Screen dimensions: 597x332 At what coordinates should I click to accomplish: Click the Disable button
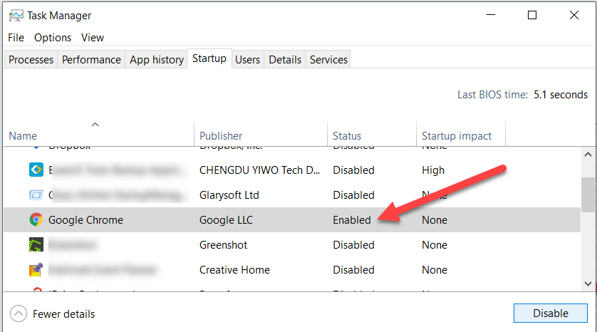pos(550,313)
